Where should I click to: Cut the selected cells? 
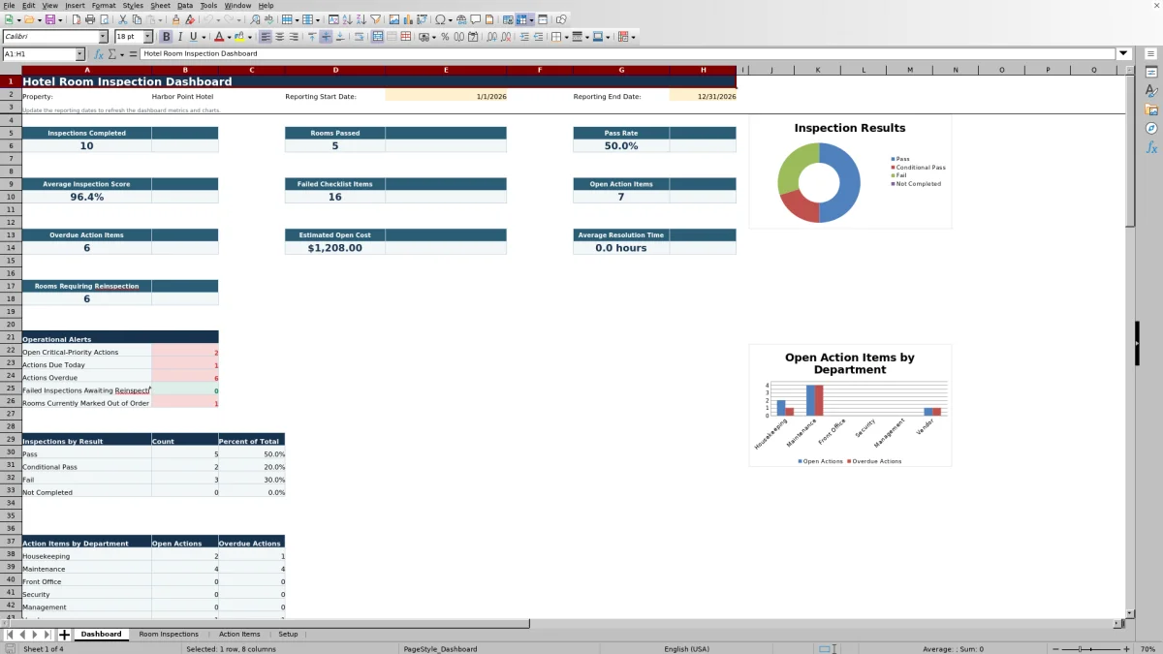pyautogui.click(x=122, y=19)
